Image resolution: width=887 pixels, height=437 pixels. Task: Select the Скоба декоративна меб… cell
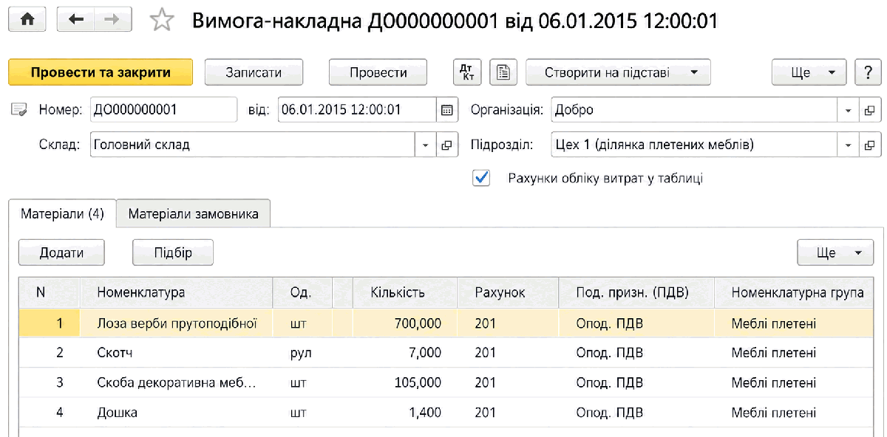point(177,382)
